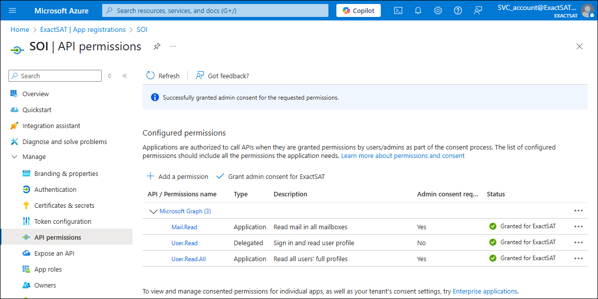Click the Refresh button
598x299 pixels.
pyautogui.click(x=163, y=76)
